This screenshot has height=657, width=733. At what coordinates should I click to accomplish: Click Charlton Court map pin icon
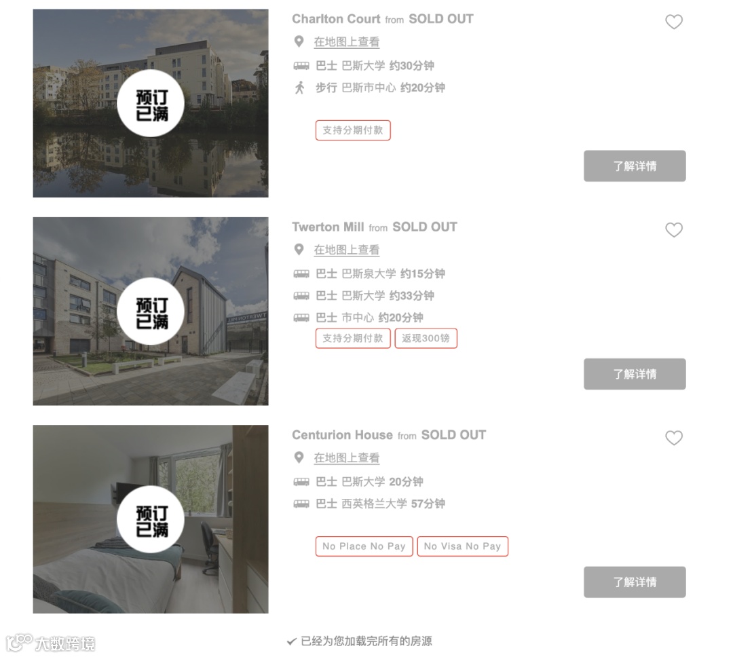click(x=299, y=41)
